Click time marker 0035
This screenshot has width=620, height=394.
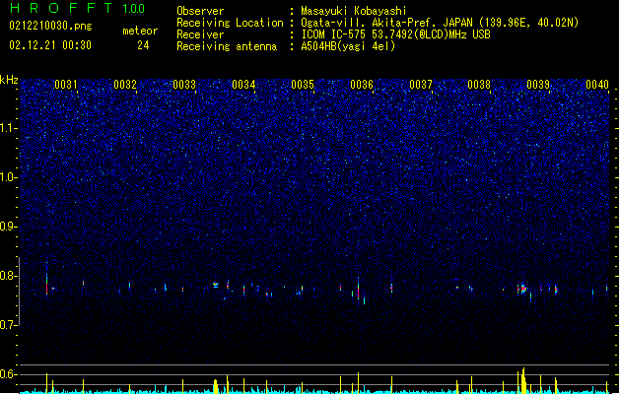(303, 85)
